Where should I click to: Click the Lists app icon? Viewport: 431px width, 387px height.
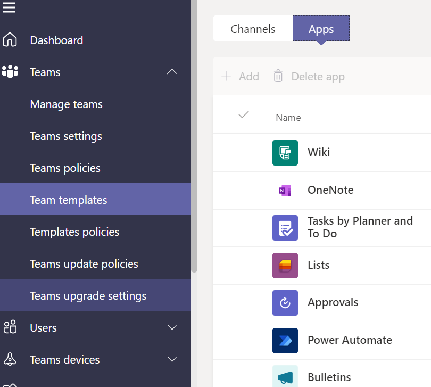pos(285,266)
